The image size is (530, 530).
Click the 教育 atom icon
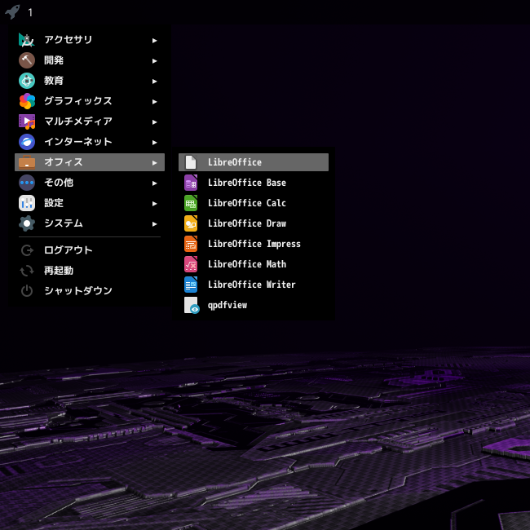[27, 81]
